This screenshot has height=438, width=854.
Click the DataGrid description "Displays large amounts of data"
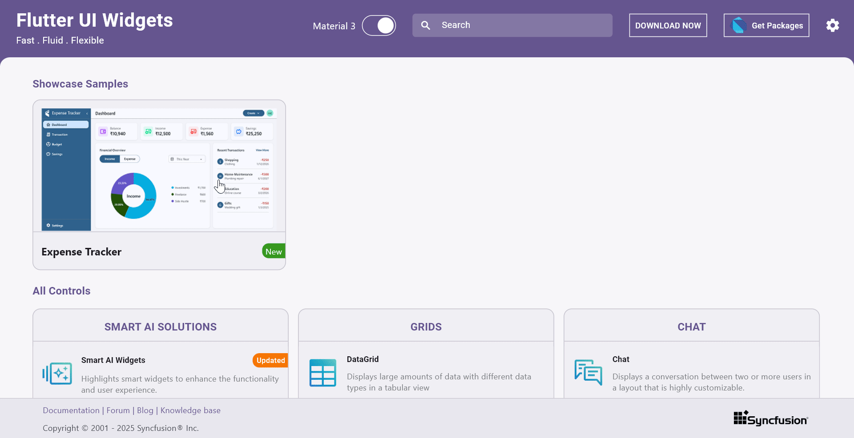tap(439, 382)
